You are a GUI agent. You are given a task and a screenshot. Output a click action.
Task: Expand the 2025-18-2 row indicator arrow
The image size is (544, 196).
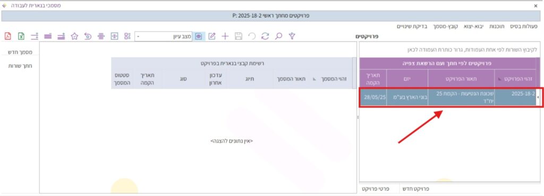(x=538, y=97)
